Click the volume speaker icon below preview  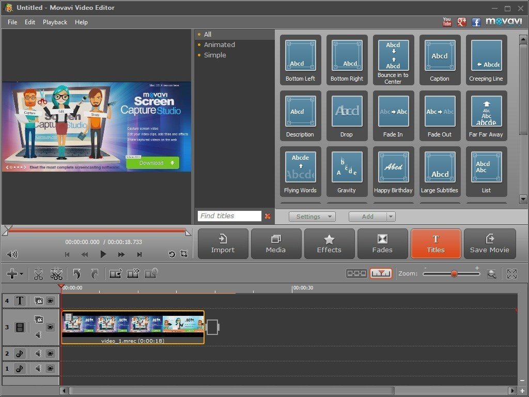coord(12,254)
